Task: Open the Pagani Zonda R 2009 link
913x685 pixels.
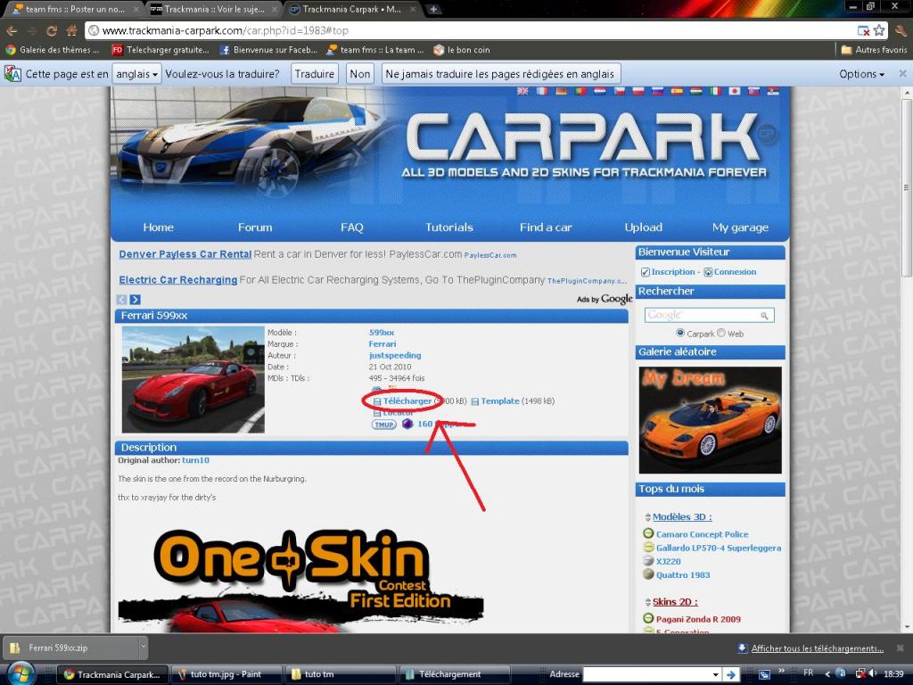Action: [x=698, y=619]
